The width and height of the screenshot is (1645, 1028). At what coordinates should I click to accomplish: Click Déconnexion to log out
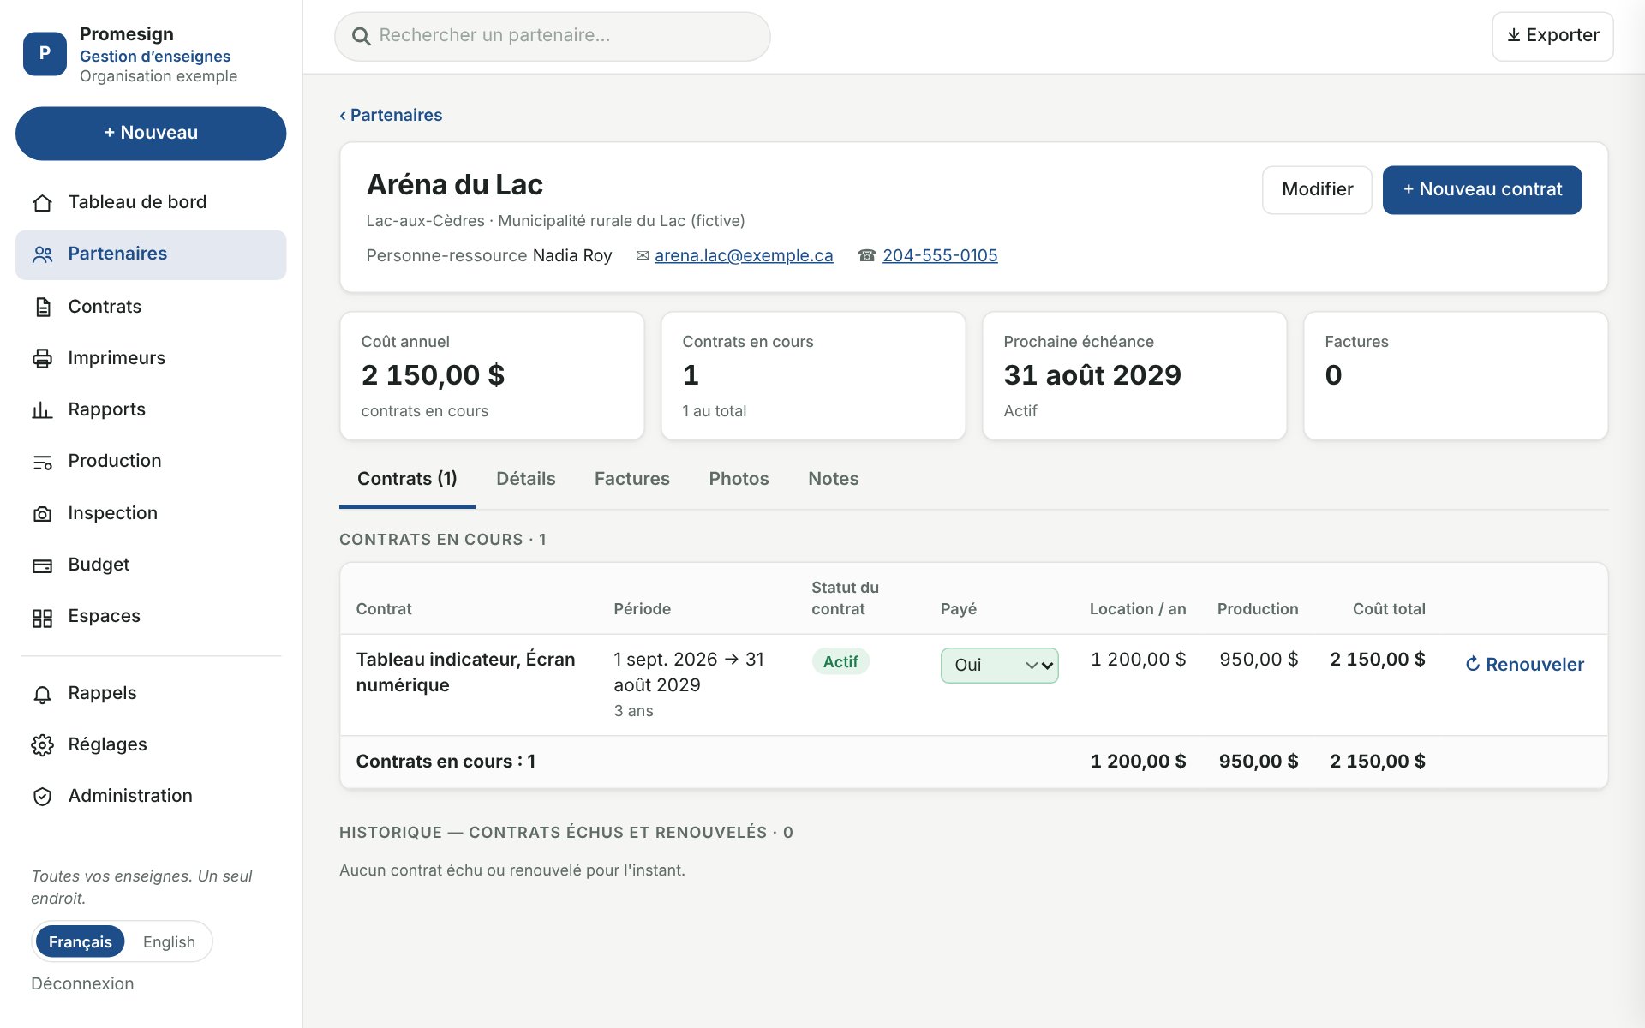[82, 983]
